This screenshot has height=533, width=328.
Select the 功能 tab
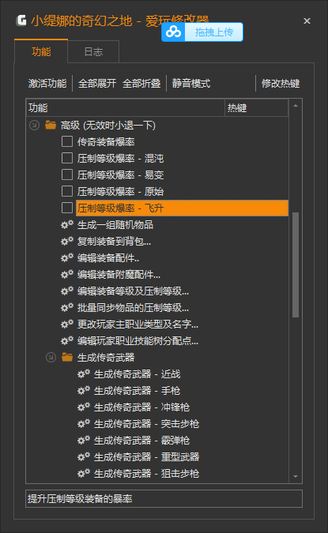point(41,51)
